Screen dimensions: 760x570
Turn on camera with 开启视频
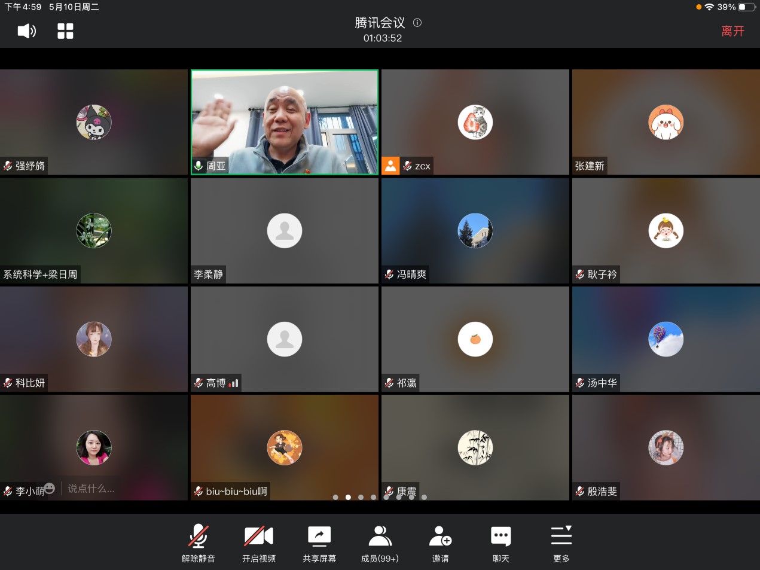259,543
